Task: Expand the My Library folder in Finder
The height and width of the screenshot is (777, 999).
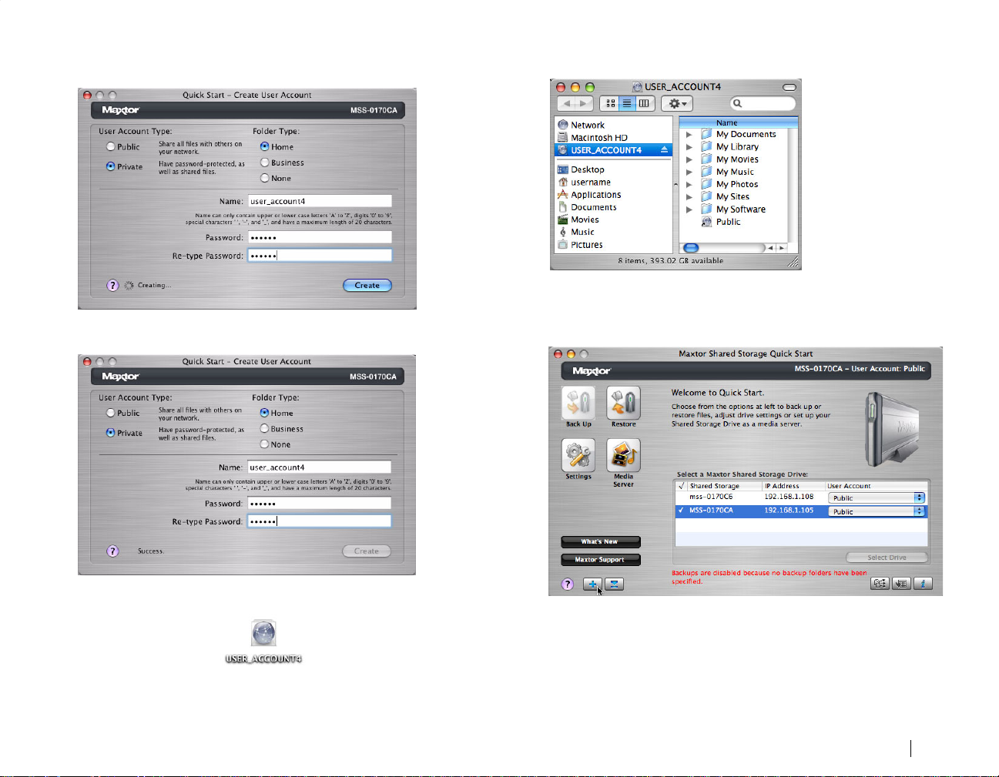Action: [689, 146]
